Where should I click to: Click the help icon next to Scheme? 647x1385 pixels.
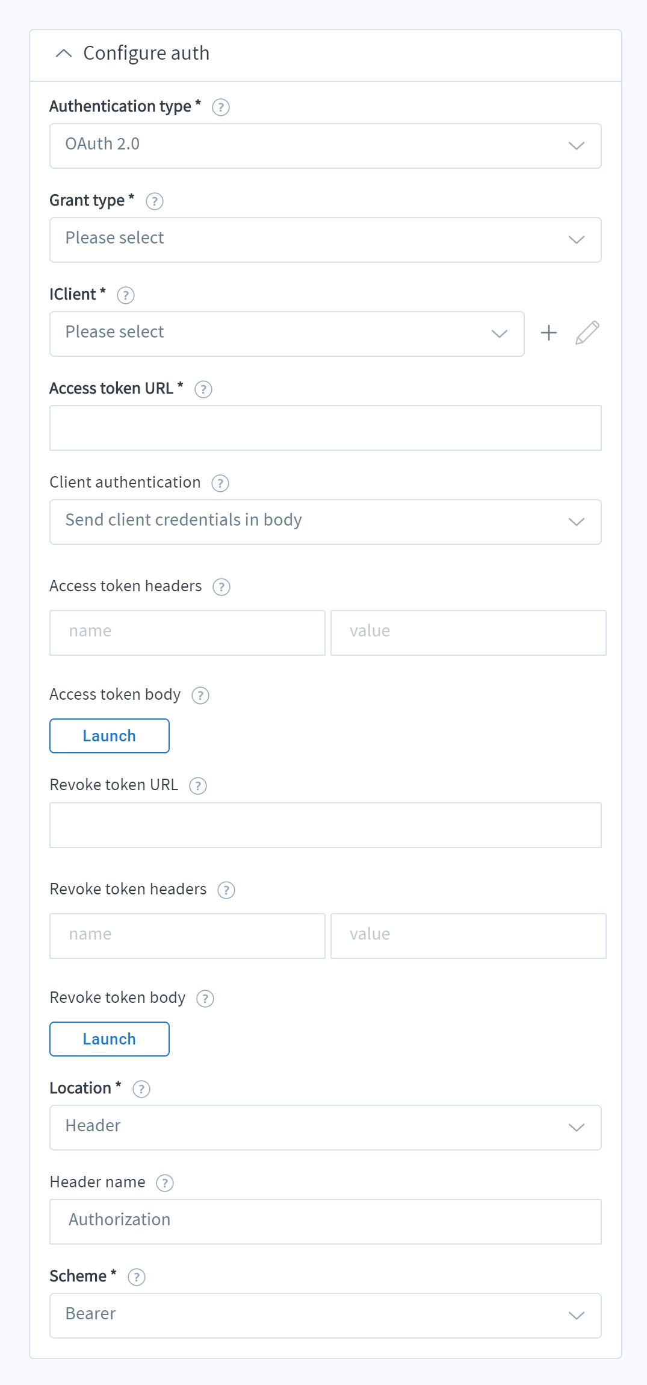[137, 1277]
